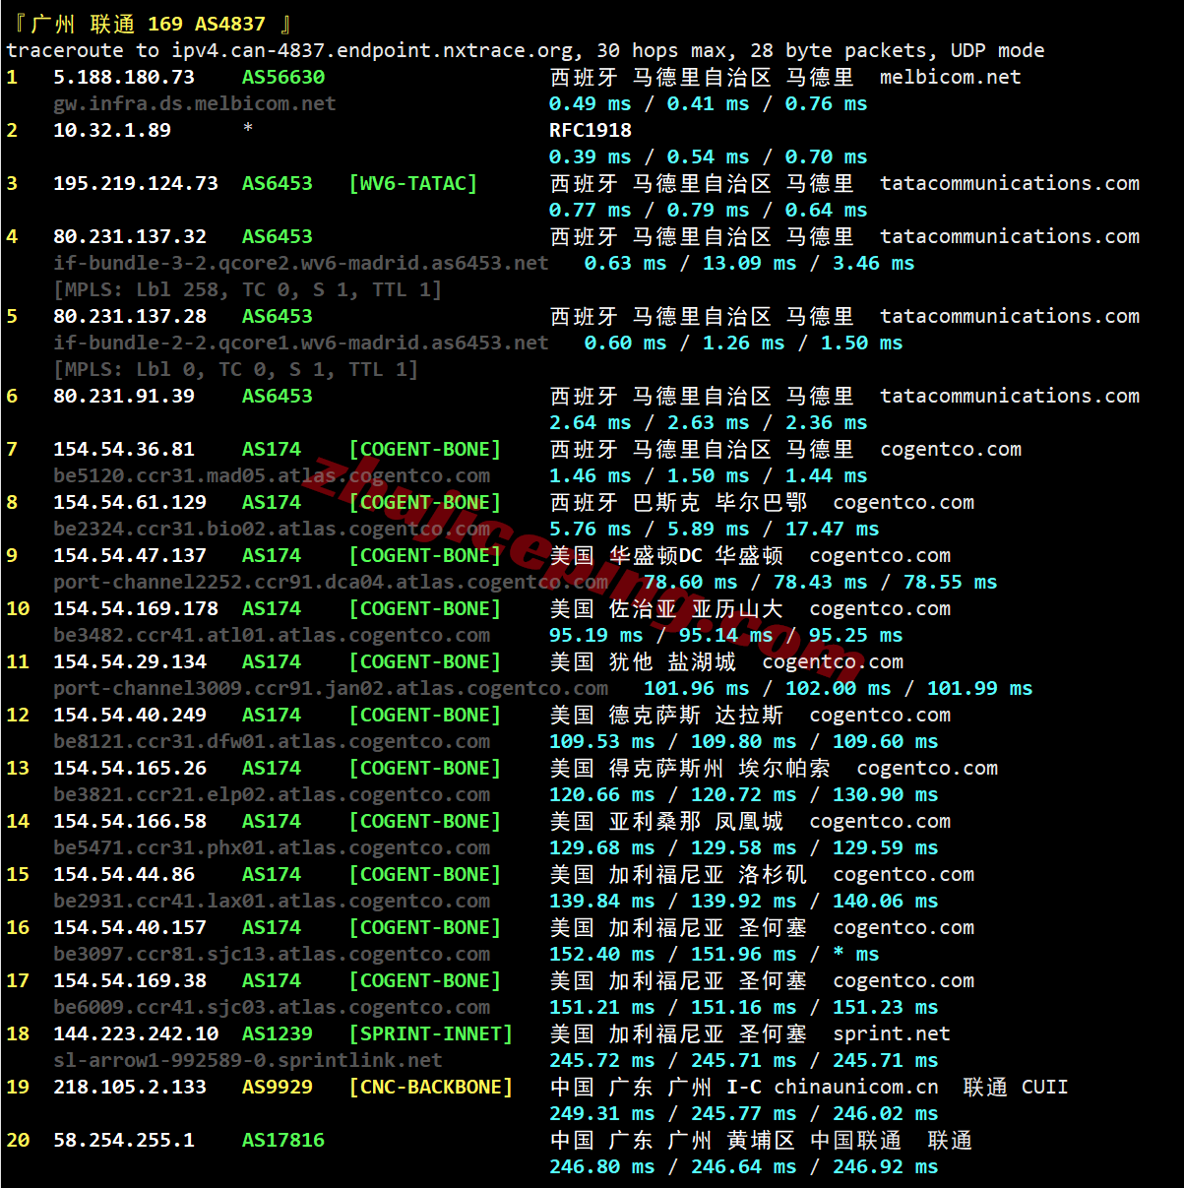Select the IP address 5.188.180.73
The image size is (1184, 1188).
[124, 77]
